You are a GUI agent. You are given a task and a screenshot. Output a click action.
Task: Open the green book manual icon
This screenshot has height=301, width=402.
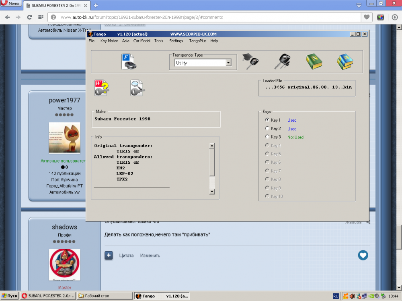(x=314, y=61)
